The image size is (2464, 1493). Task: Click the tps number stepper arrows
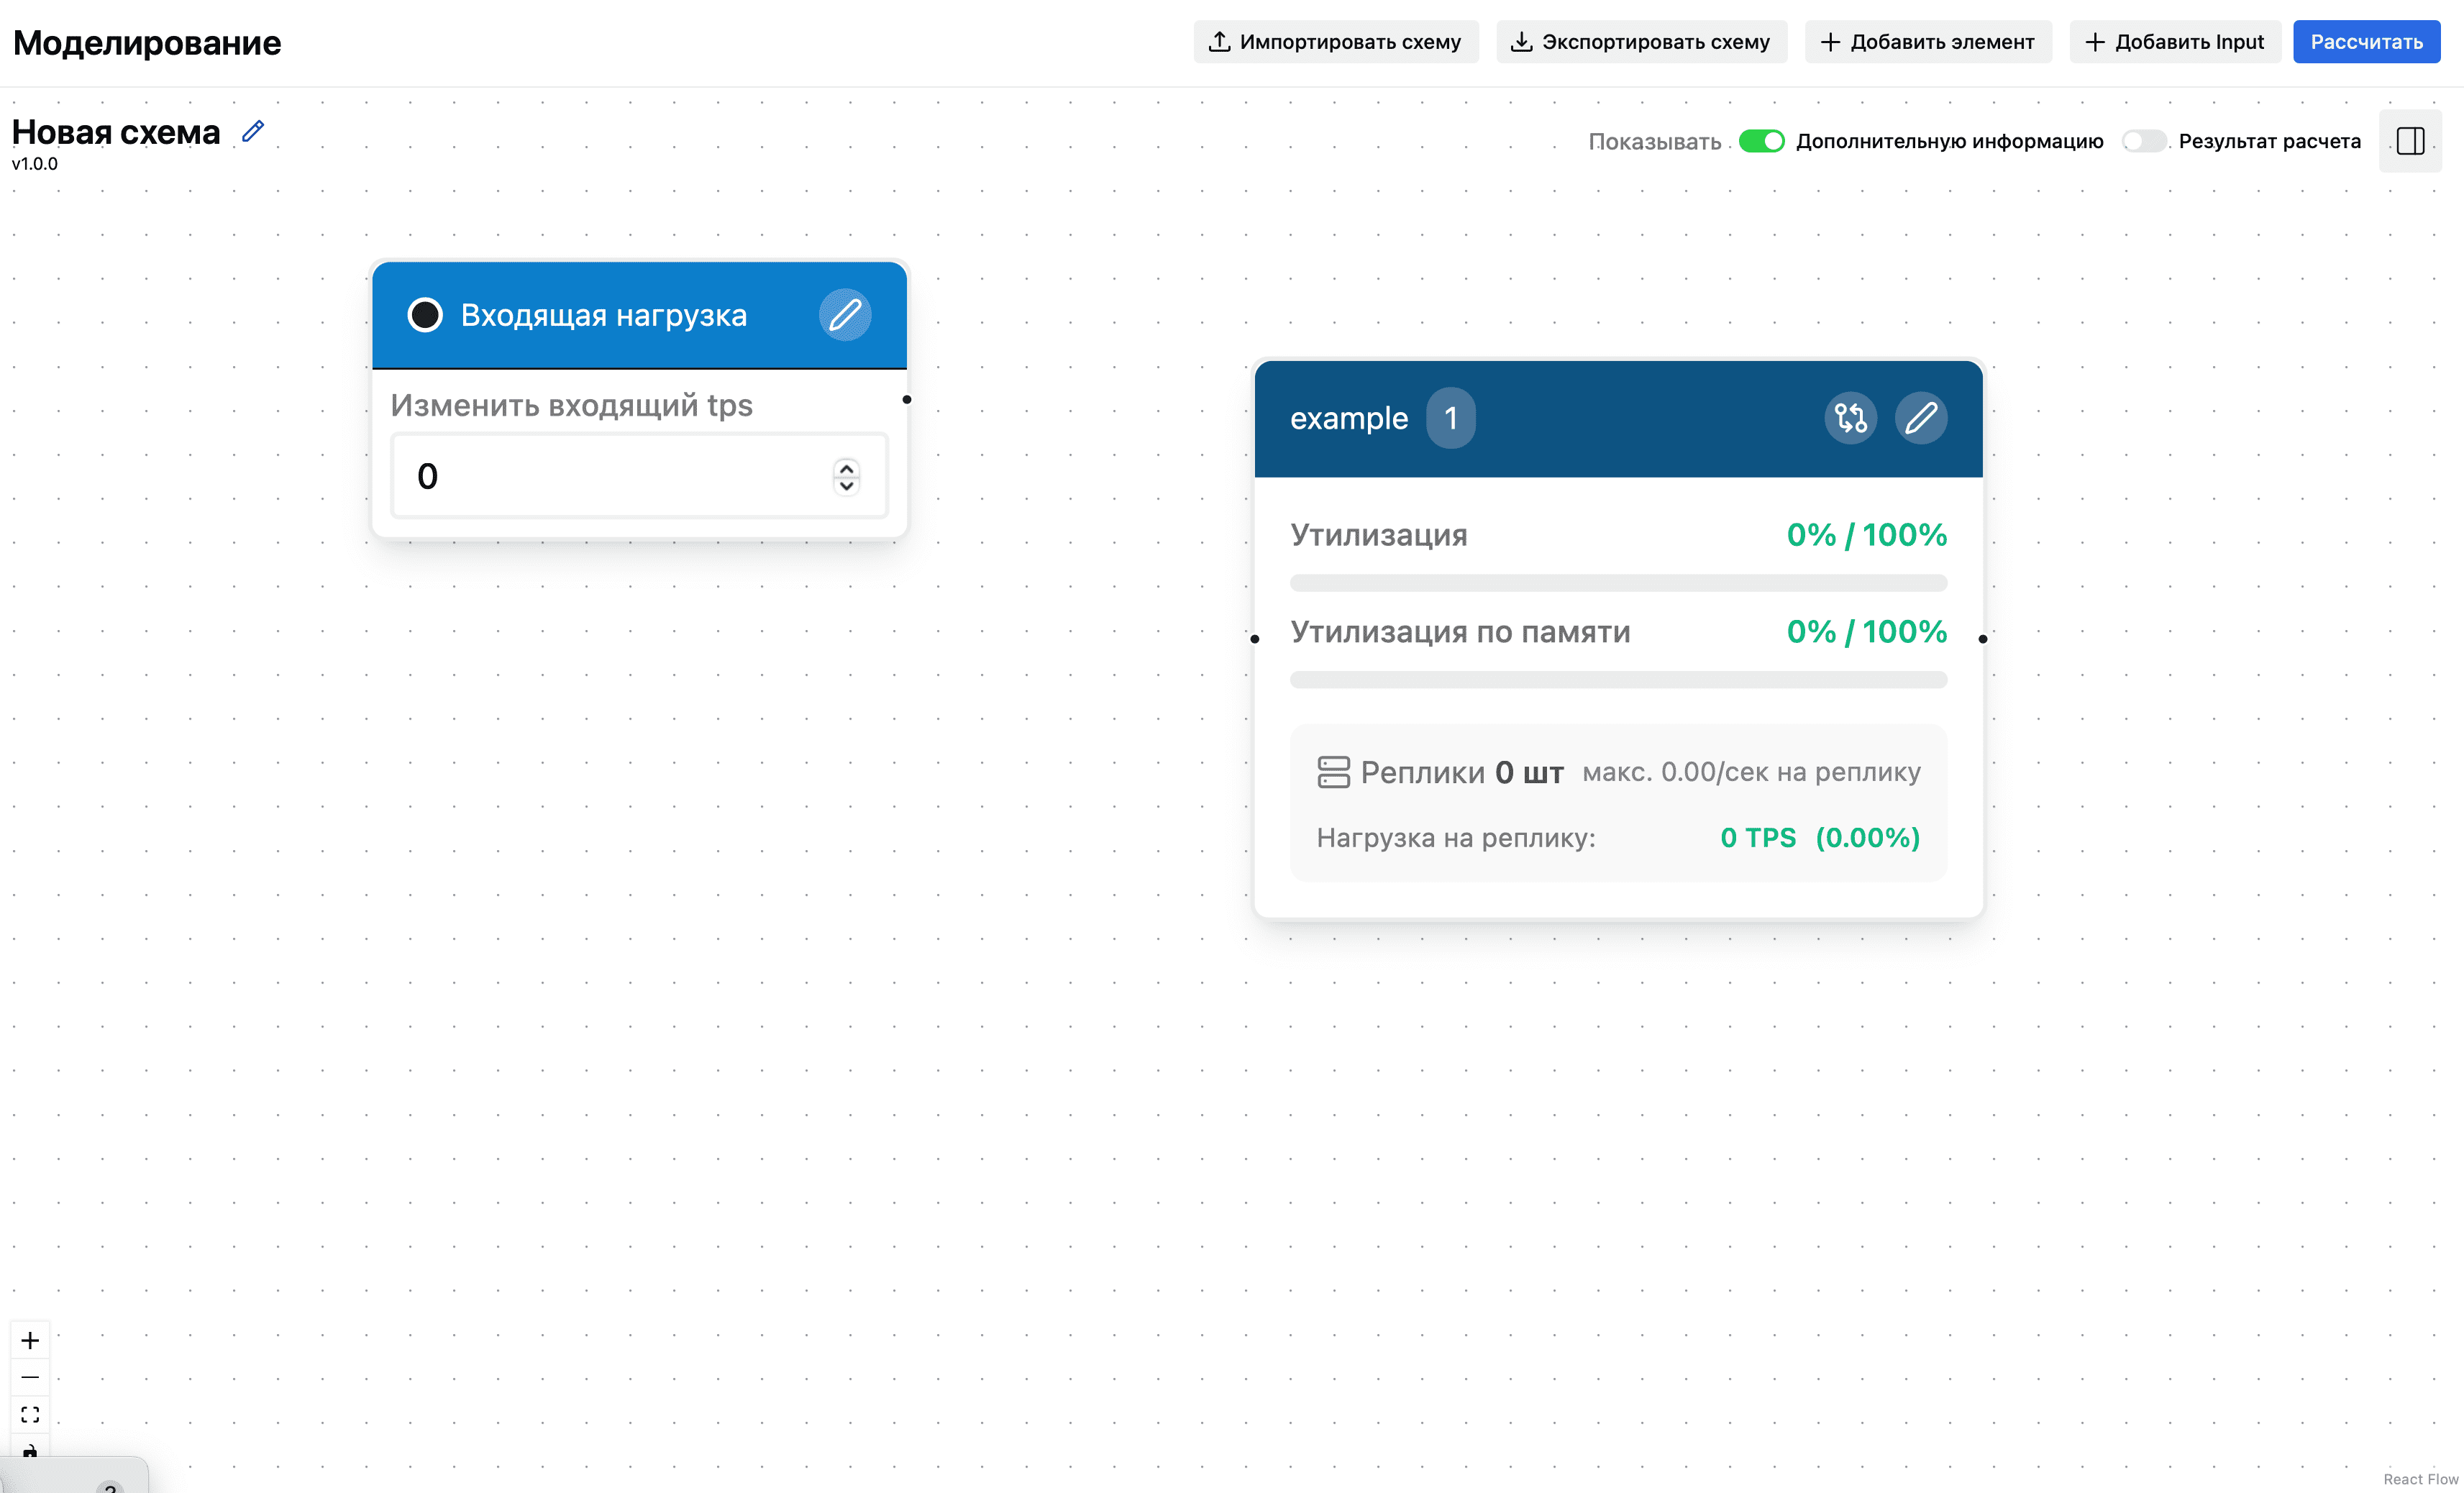pos(846,476)
